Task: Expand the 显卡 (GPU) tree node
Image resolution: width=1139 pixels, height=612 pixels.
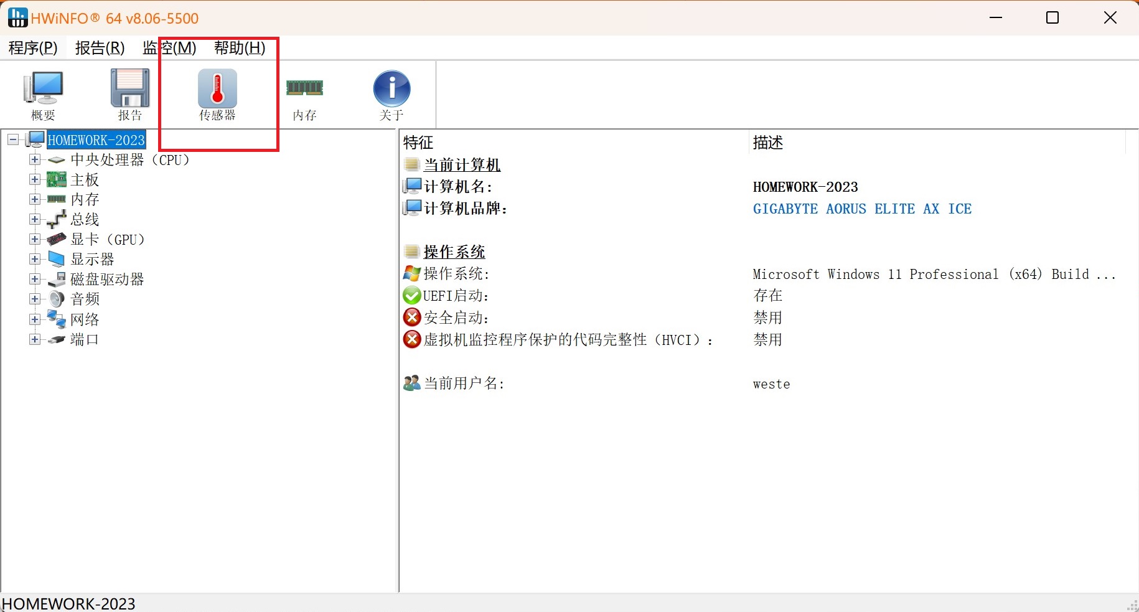Action: pyautogui.click(x=35, y=239)
